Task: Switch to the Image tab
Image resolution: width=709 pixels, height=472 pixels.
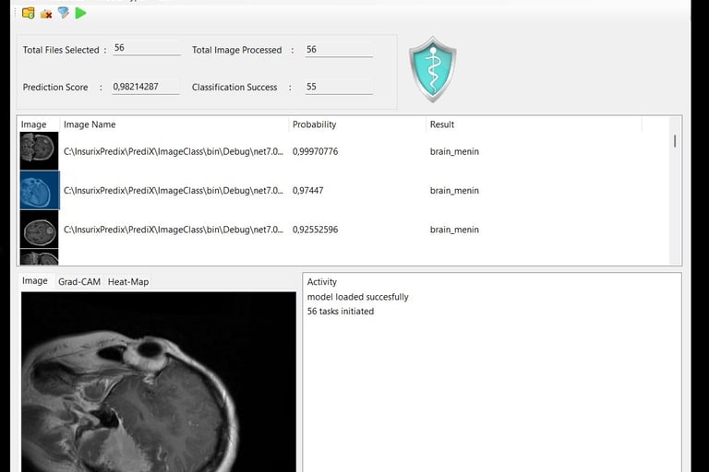Action: [35, 281]
